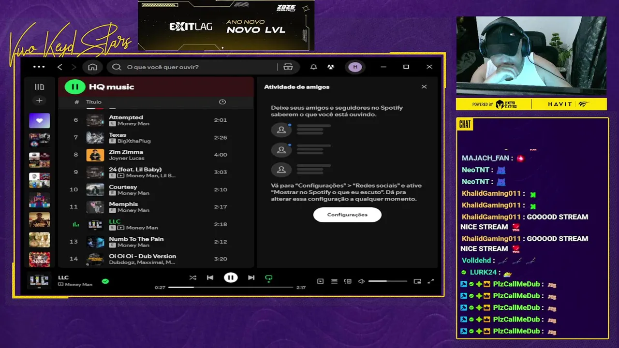Select track Zim Zimma by Joyner Lucas
This screenshot has height=348, width=619.
156,155
